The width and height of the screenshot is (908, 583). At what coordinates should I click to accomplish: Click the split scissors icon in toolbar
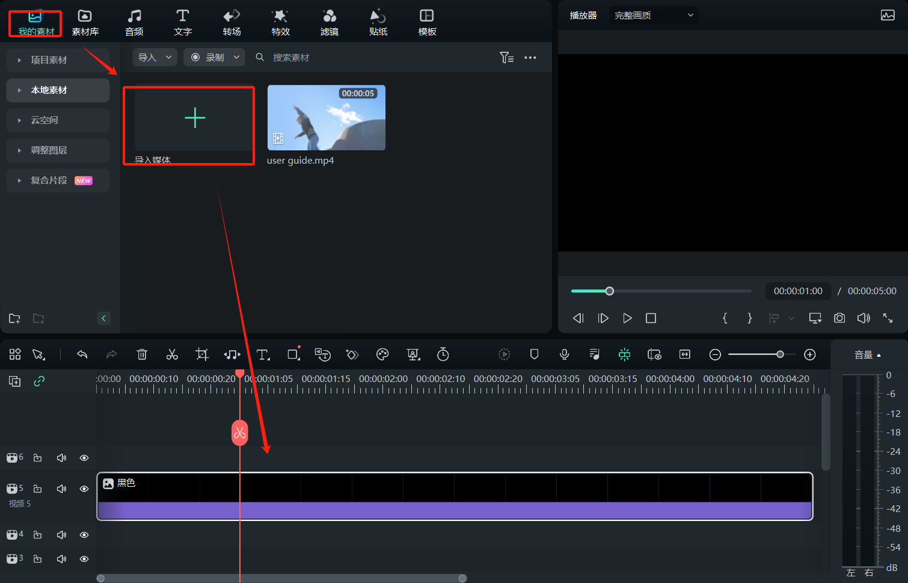click(172, 354)
